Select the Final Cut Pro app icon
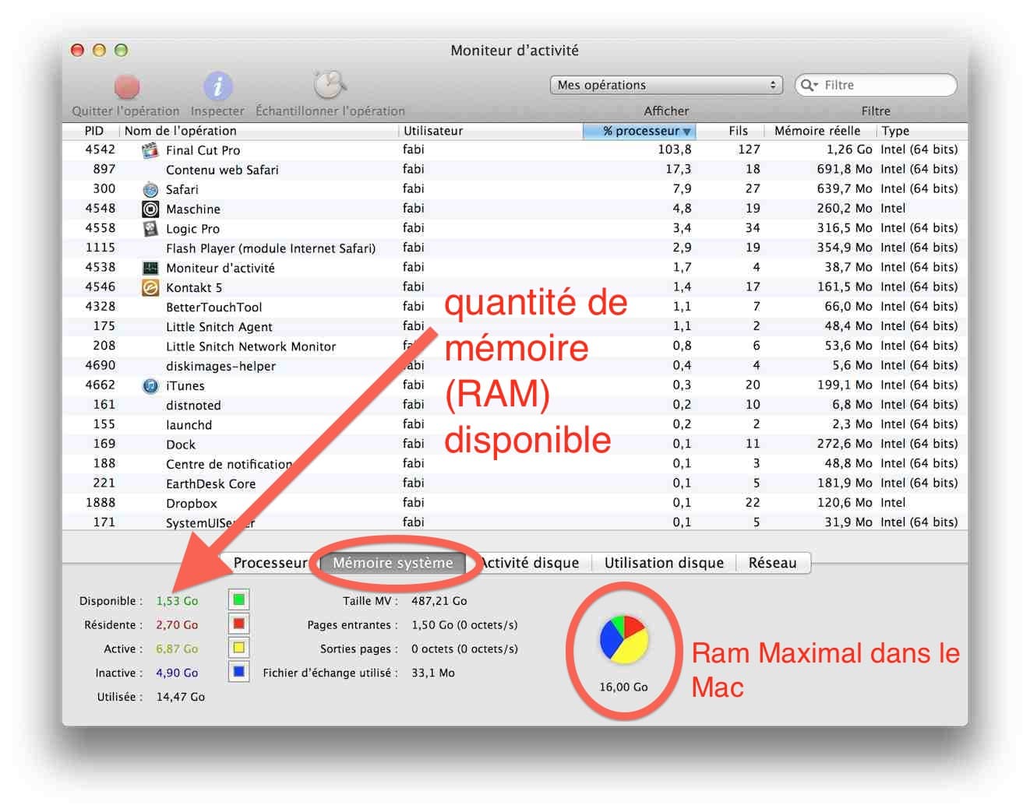This screenshot has width=1030, height=812. pyautogui.click(x=150, y=150)
